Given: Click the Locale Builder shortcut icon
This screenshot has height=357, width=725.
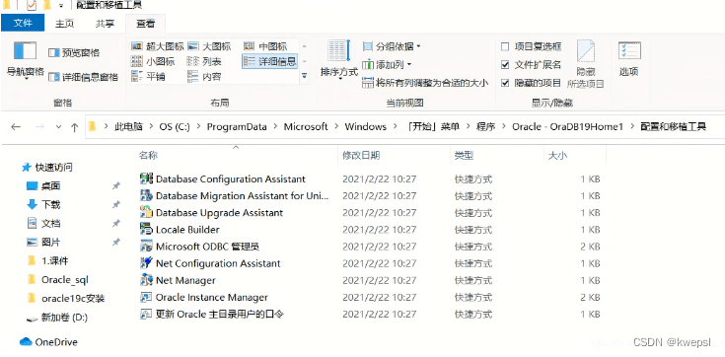Looking at the screenshot, I should click(146, 230).
